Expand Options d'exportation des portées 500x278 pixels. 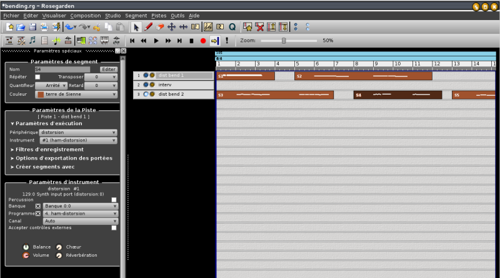point(61,158)
